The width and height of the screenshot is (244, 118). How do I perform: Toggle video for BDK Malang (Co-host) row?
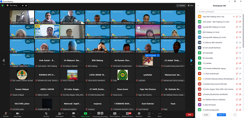pyautogui.click(x=240, y=32)
